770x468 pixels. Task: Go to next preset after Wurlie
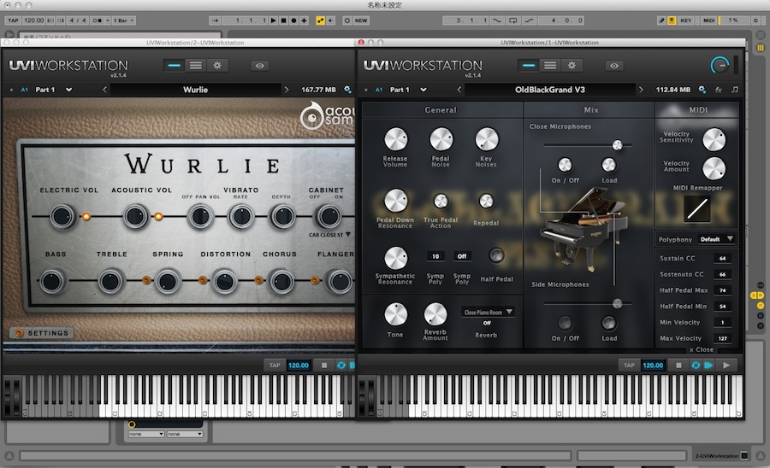pyautogui.click(x=287, y=90)
